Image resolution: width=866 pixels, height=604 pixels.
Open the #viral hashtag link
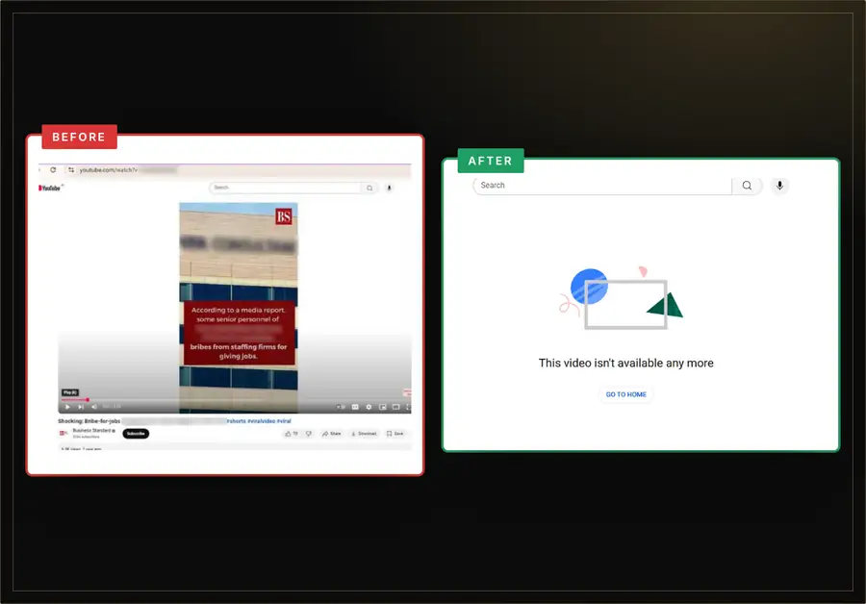tap(284, 421)
